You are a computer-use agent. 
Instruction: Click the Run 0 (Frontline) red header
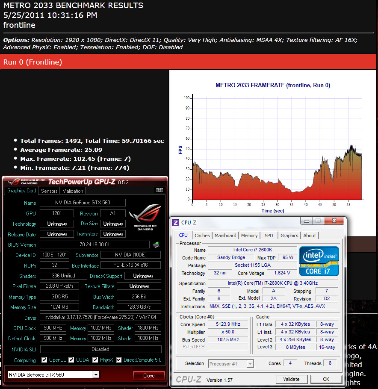point(188,62)
